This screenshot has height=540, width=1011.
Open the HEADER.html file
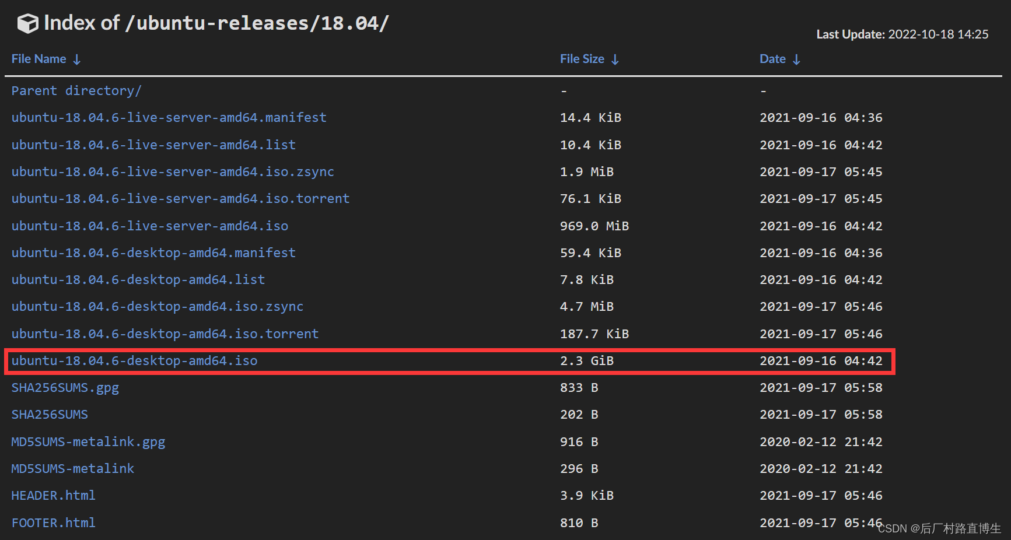point(53,495)
